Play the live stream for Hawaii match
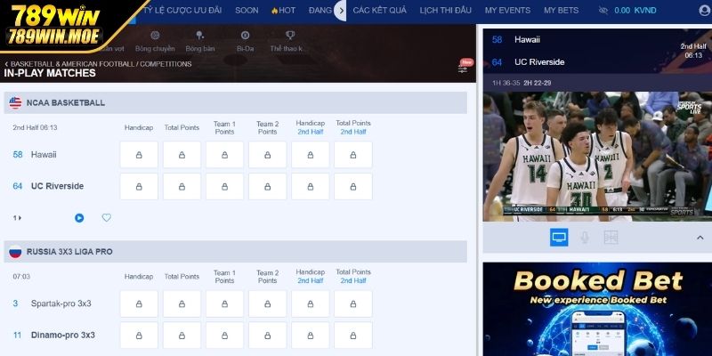 tap(79, 218)
